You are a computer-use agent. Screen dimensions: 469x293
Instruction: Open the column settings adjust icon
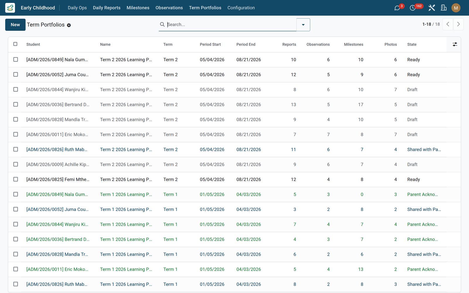point(455,44)
